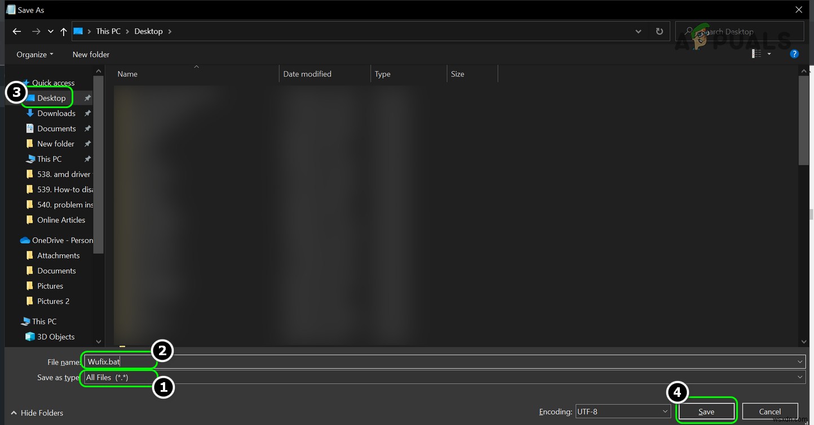Expand the File name history dropdown arrow
The image size is (814, 425).
800,362
